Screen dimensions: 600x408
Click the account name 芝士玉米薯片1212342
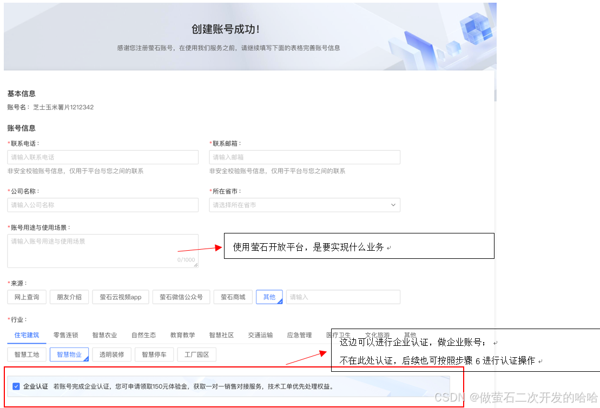click(x=63, y=107)
